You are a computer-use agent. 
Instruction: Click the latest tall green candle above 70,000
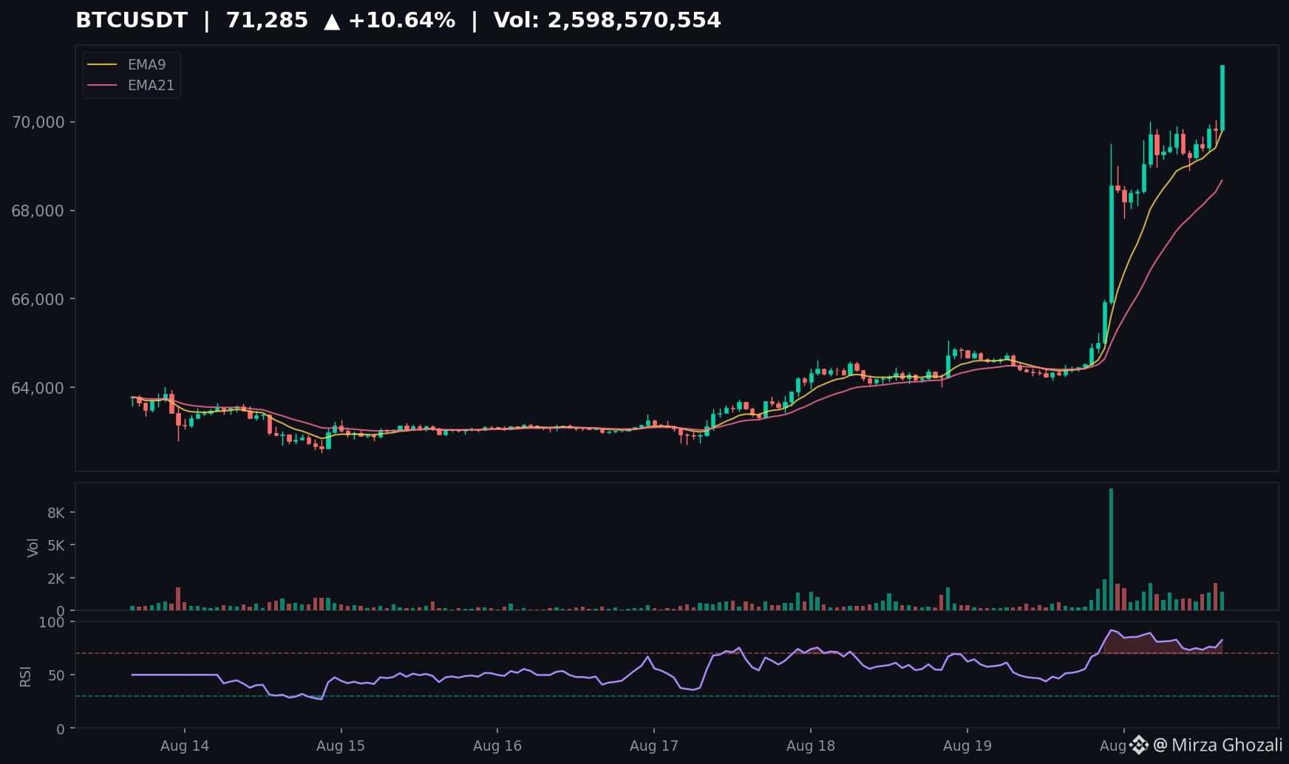click(x=1222, y=98)
